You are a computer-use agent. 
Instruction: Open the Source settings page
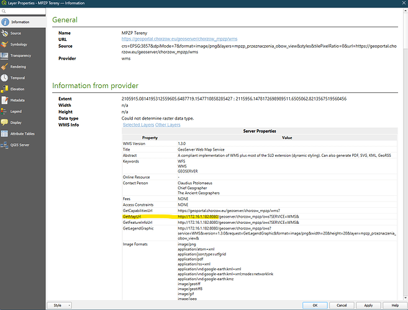[x=16, y=33]
